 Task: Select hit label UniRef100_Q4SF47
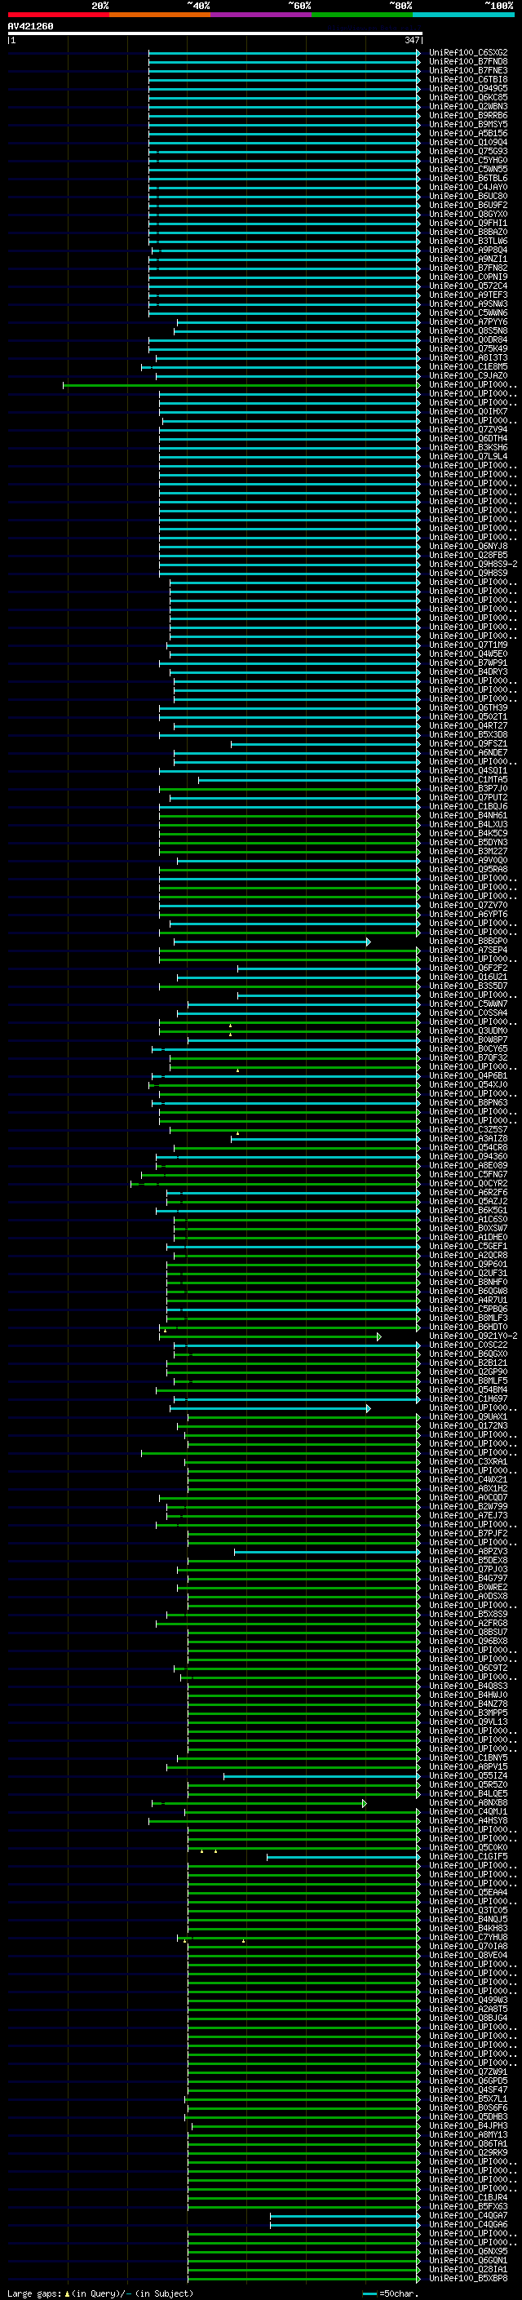467,2089
